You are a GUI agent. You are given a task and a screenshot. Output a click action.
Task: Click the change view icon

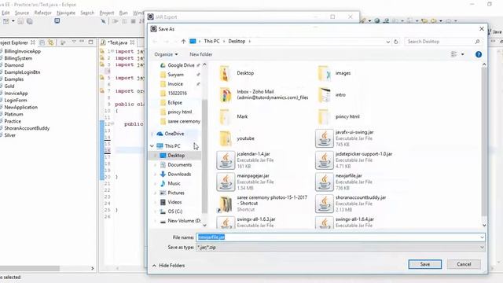click(454, 54)
